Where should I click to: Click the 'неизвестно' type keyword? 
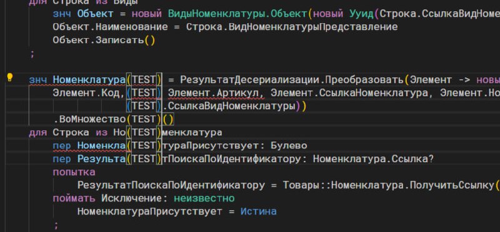click(204, 198)
